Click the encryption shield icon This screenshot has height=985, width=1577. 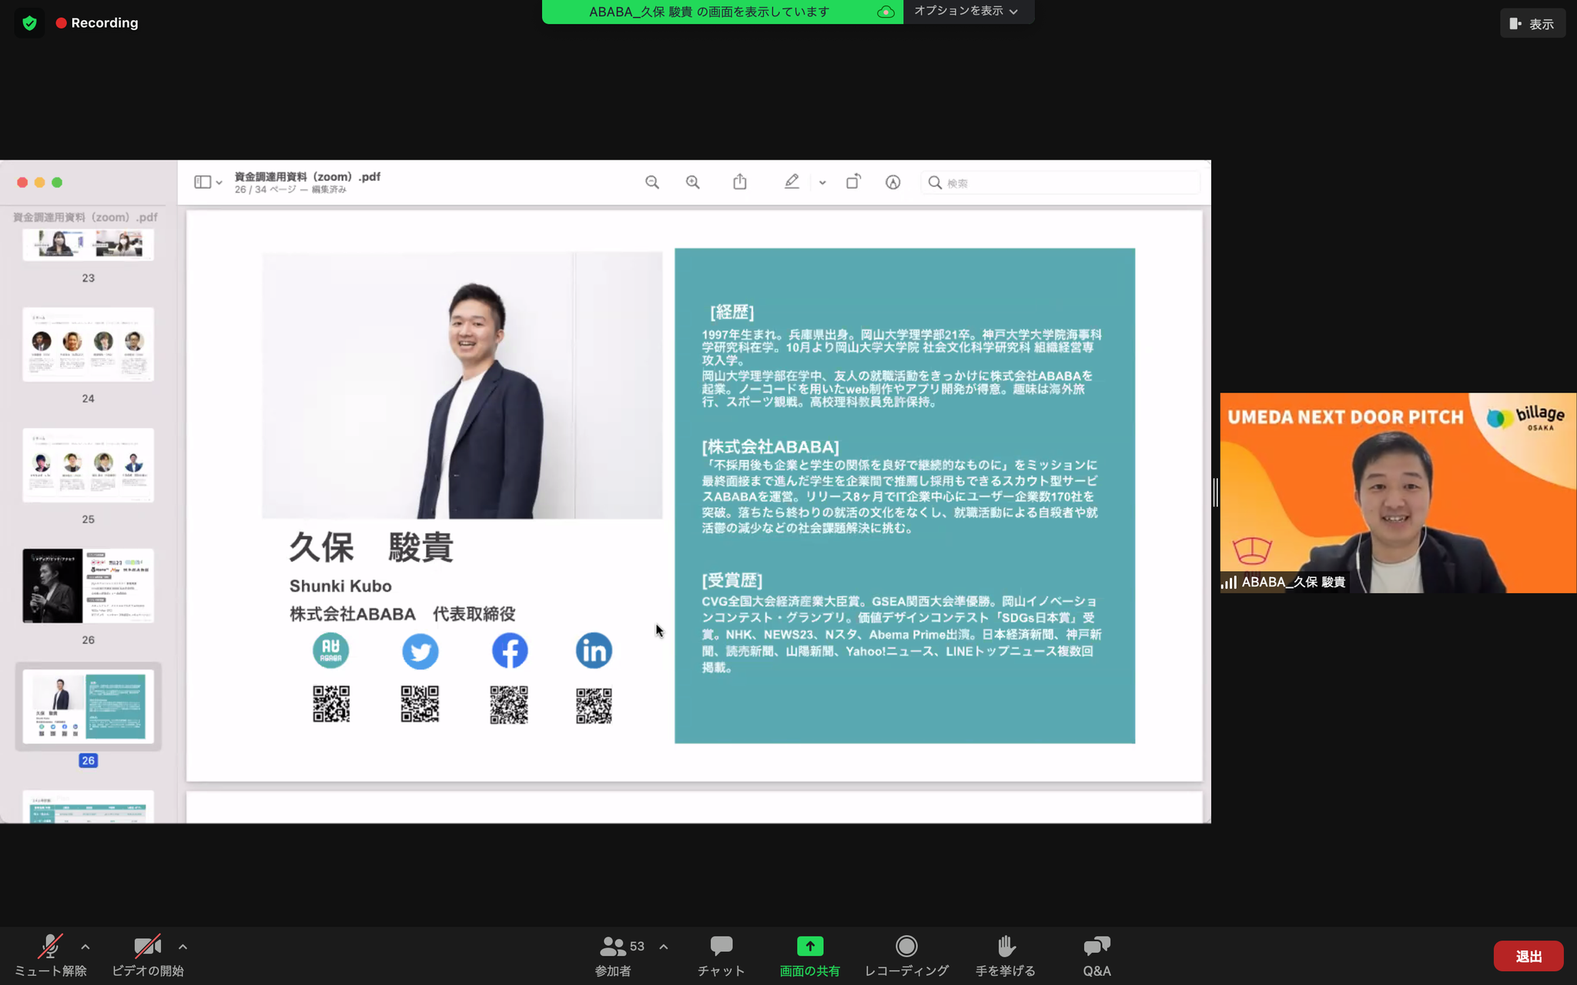click(x=29, y=23)
